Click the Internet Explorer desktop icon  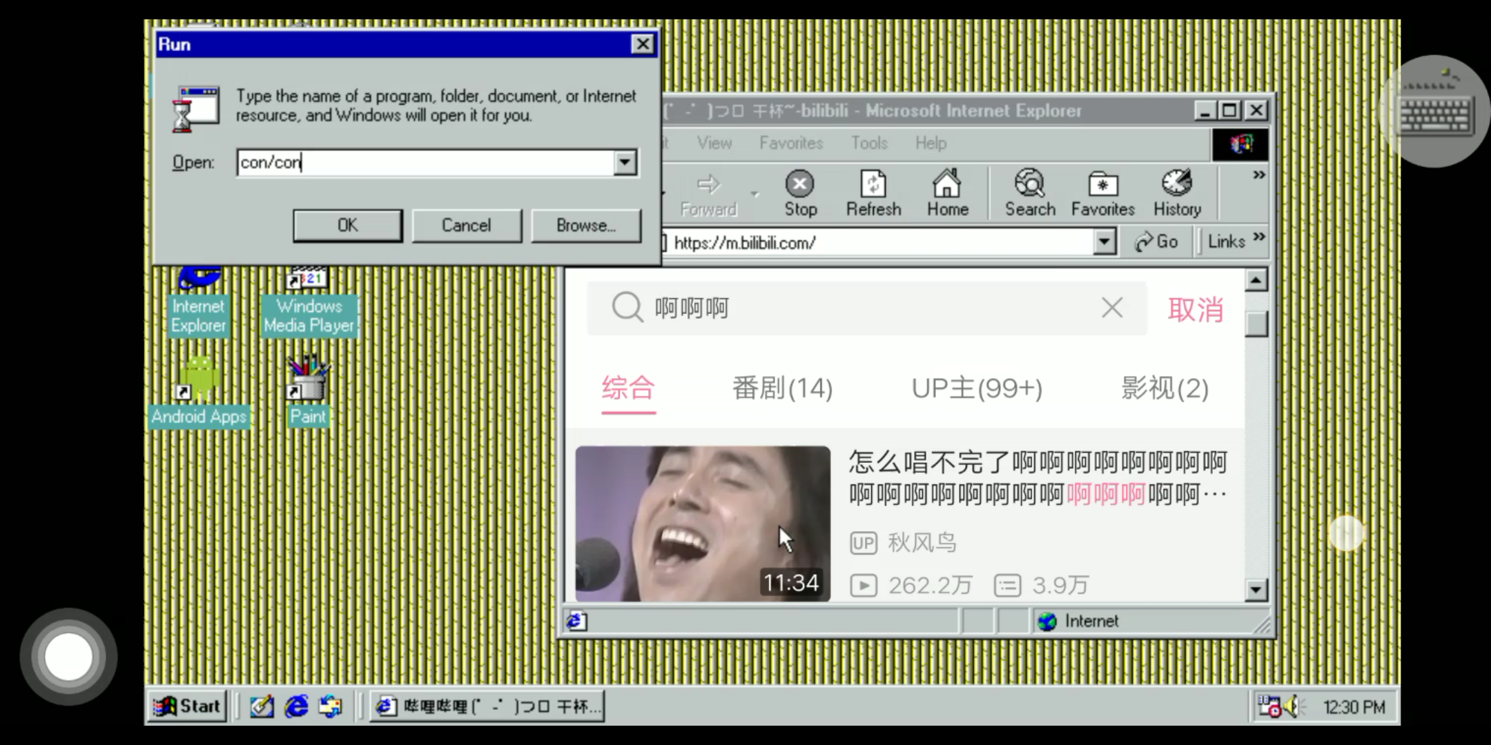[x=199, y=302]
